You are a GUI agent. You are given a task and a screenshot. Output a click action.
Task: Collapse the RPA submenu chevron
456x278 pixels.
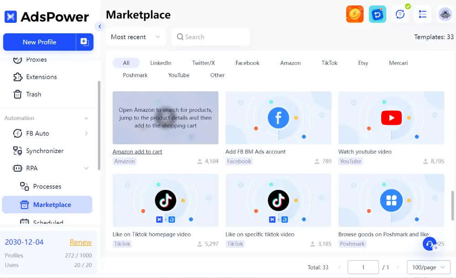[86, 168]
